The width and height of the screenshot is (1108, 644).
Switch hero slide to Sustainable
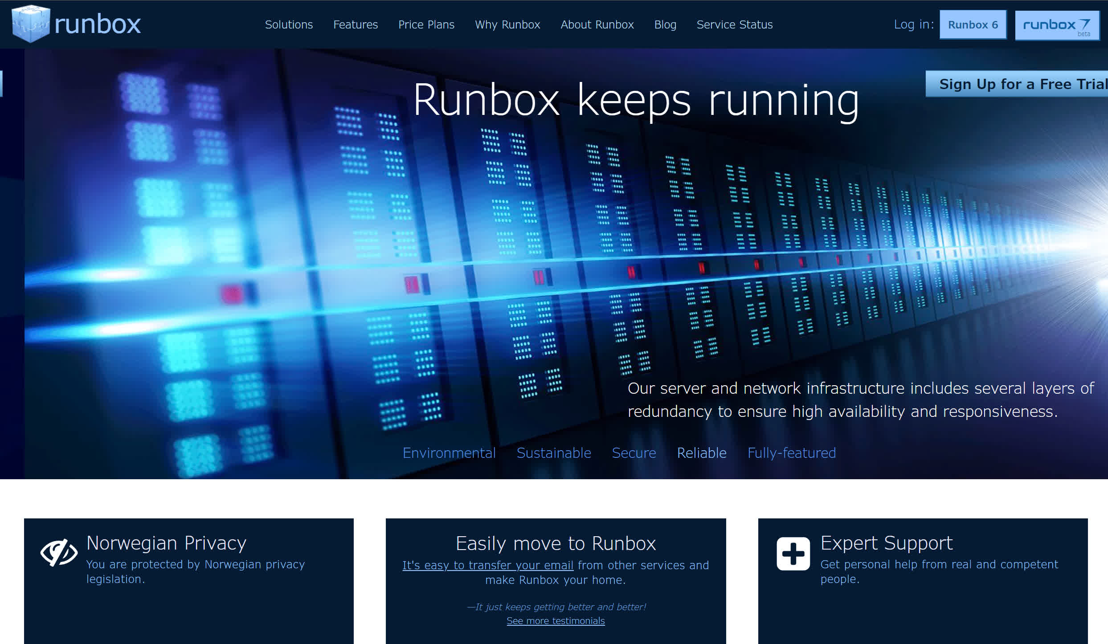point(554,453)
